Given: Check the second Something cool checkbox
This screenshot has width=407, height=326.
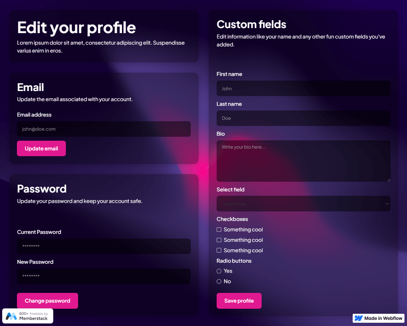Looking at the screenshot, I should click(219, 240).
